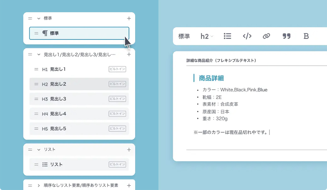327x190 pixels.
Task: Click drag handle on the 見出し4 row
Action: 36,114
